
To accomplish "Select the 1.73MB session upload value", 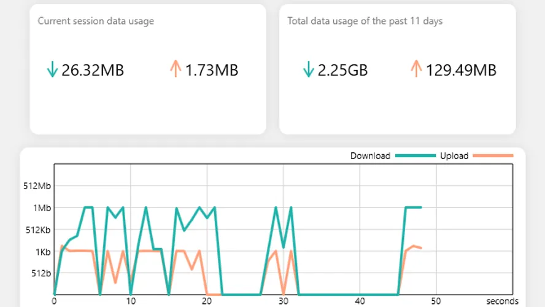I will click(x=212, y=70).
